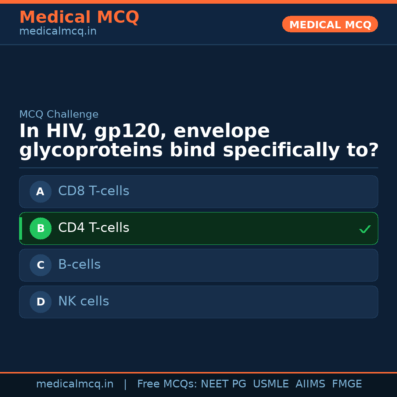The height and width of the screenshot is (397, 397).
Task: Click the green checkmark on option B
Action: [x=365, y=229]
